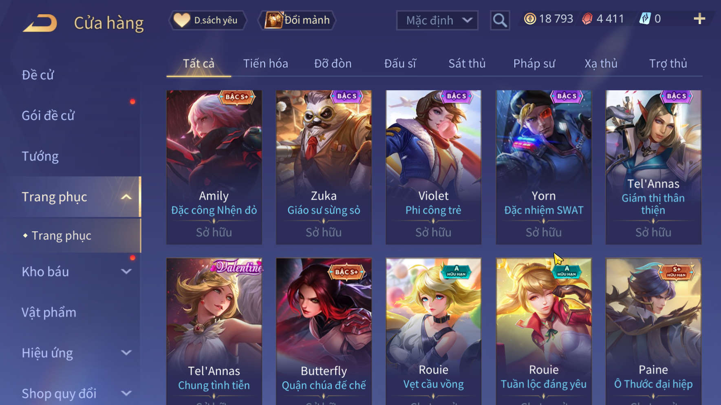Open the search magnifier icon
Viewport: 721px width, 405px height.
pos(500,20)
